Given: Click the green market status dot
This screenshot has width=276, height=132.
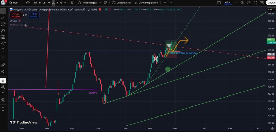Looking at the screenshot, I should click(106, 10).
